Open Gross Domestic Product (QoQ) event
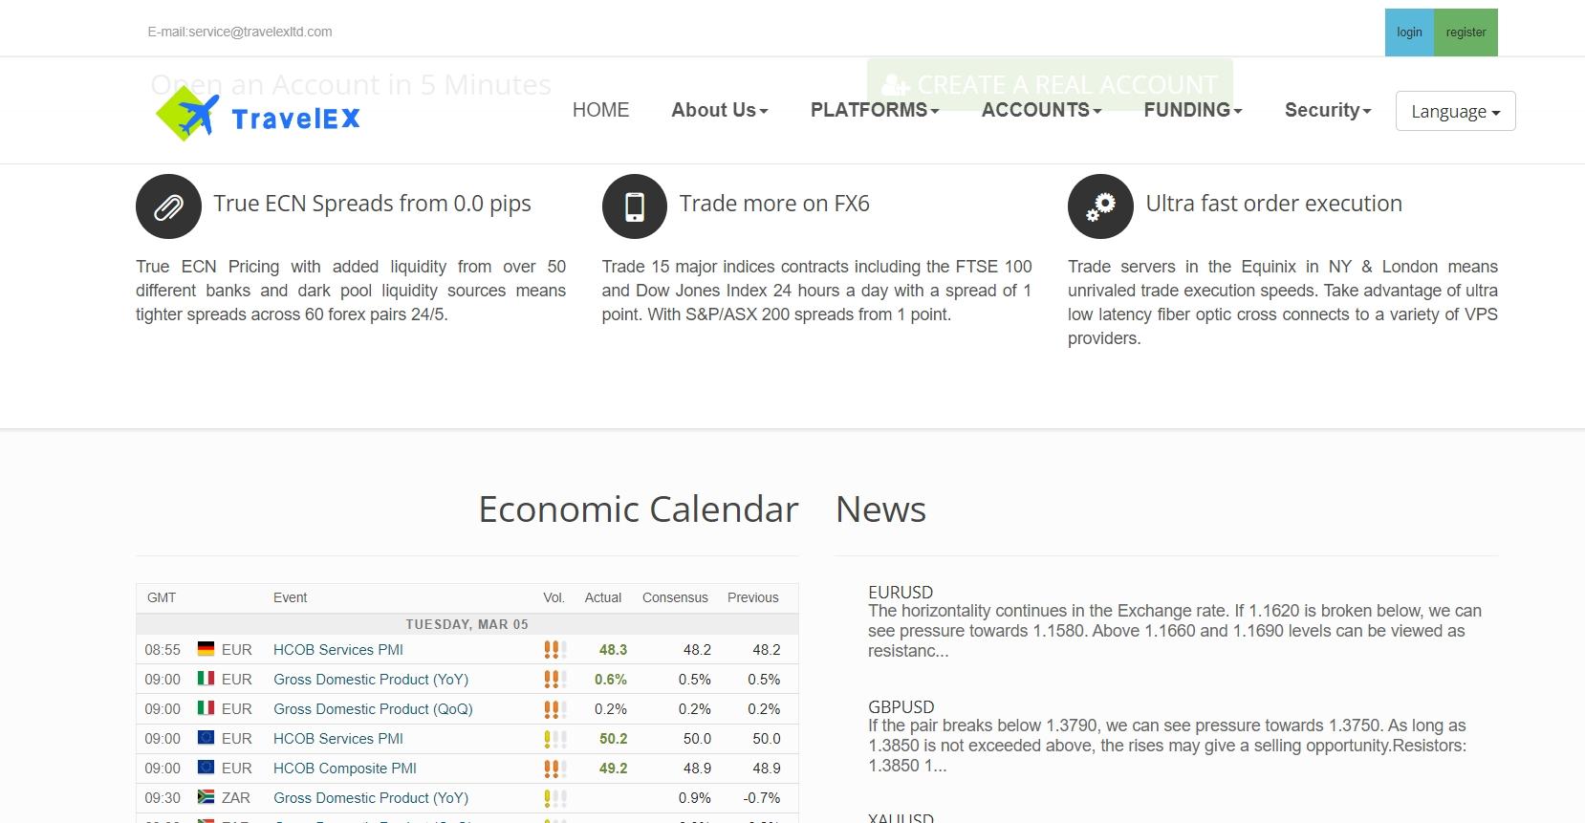Image resolution: width=1585 pixels, height=823 pixels. point(373,709)
